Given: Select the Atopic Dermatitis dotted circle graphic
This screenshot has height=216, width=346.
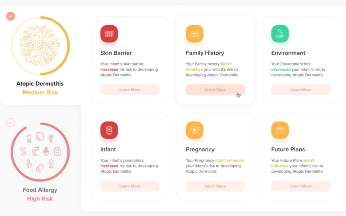Looking at the screenshot, I should 40,46.
